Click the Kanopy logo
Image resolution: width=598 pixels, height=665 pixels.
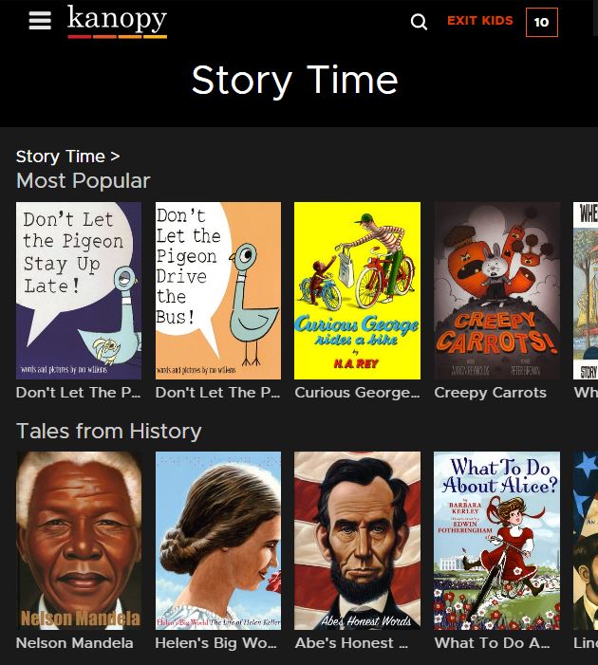[117, 22]
